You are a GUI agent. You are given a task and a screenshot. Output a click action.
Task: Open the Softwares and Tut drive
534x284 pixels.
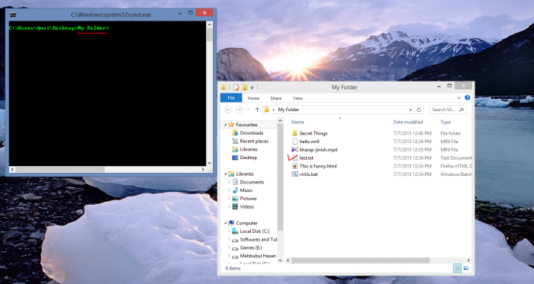click(259, 239)
